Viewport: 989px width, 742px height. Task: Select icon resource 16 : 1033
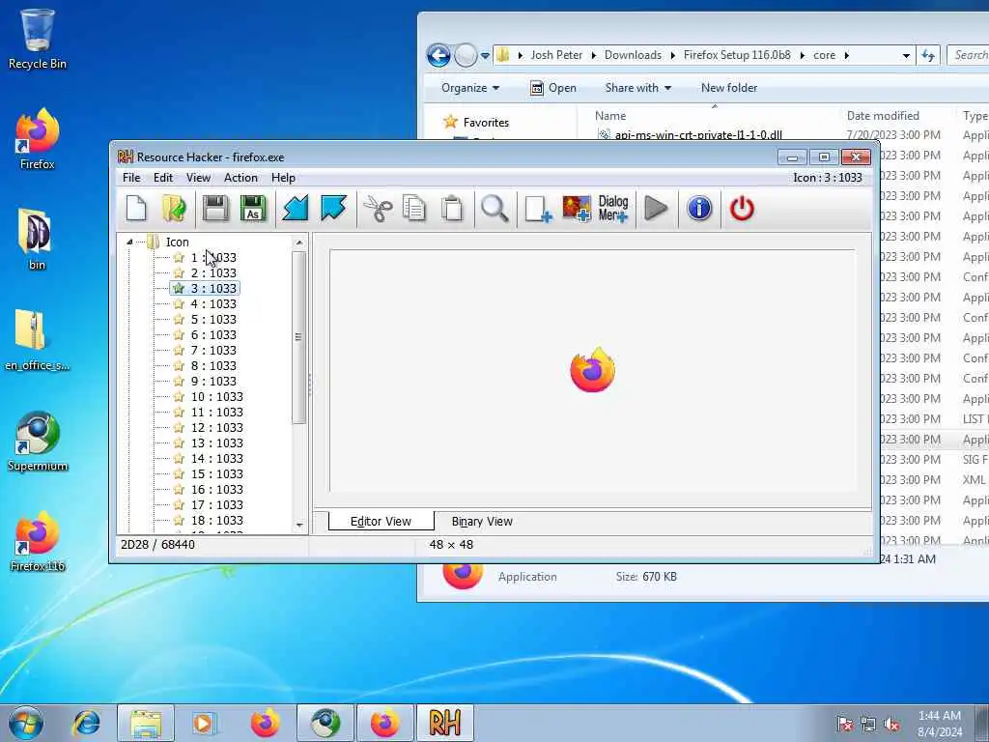[x=216, y=490]
